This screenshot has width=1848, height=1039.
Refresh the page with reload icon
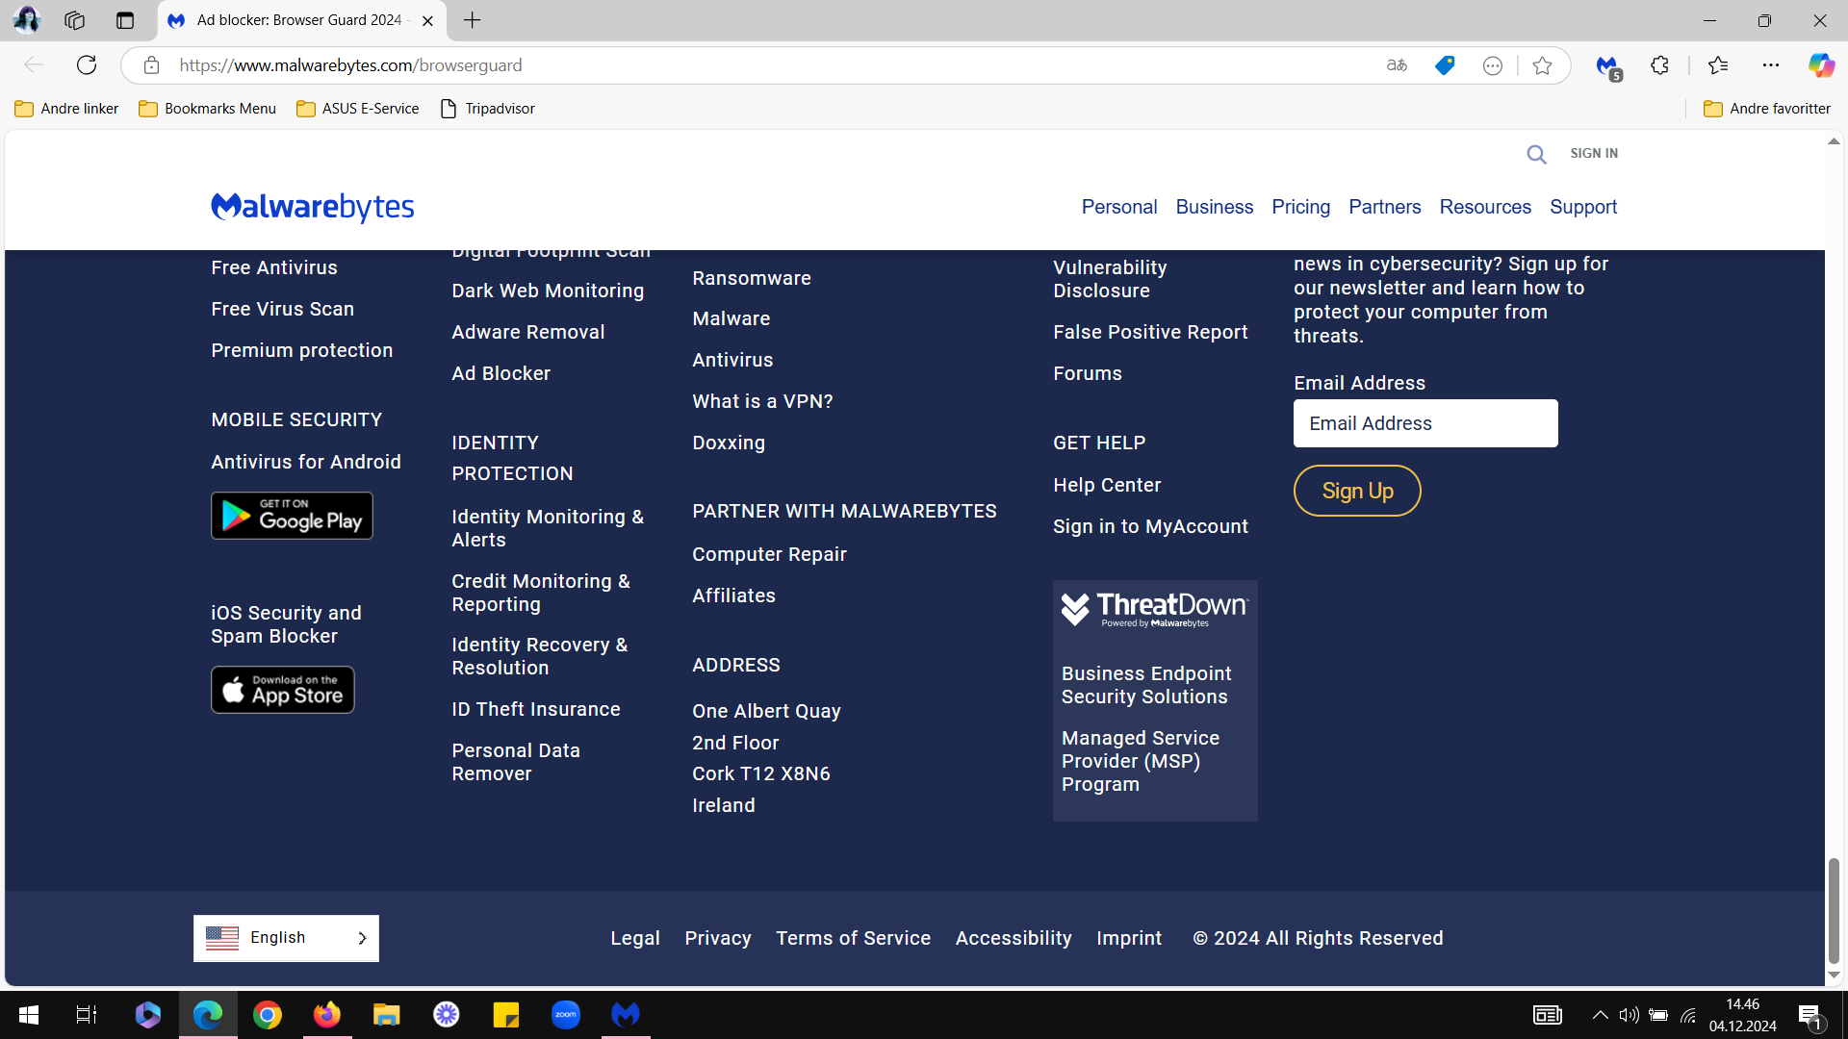pos(87,65)
